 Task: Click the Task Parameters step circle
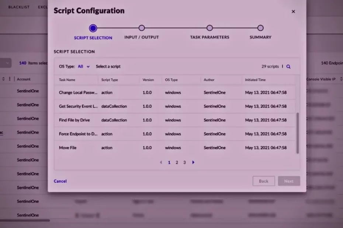coord(209,28)
